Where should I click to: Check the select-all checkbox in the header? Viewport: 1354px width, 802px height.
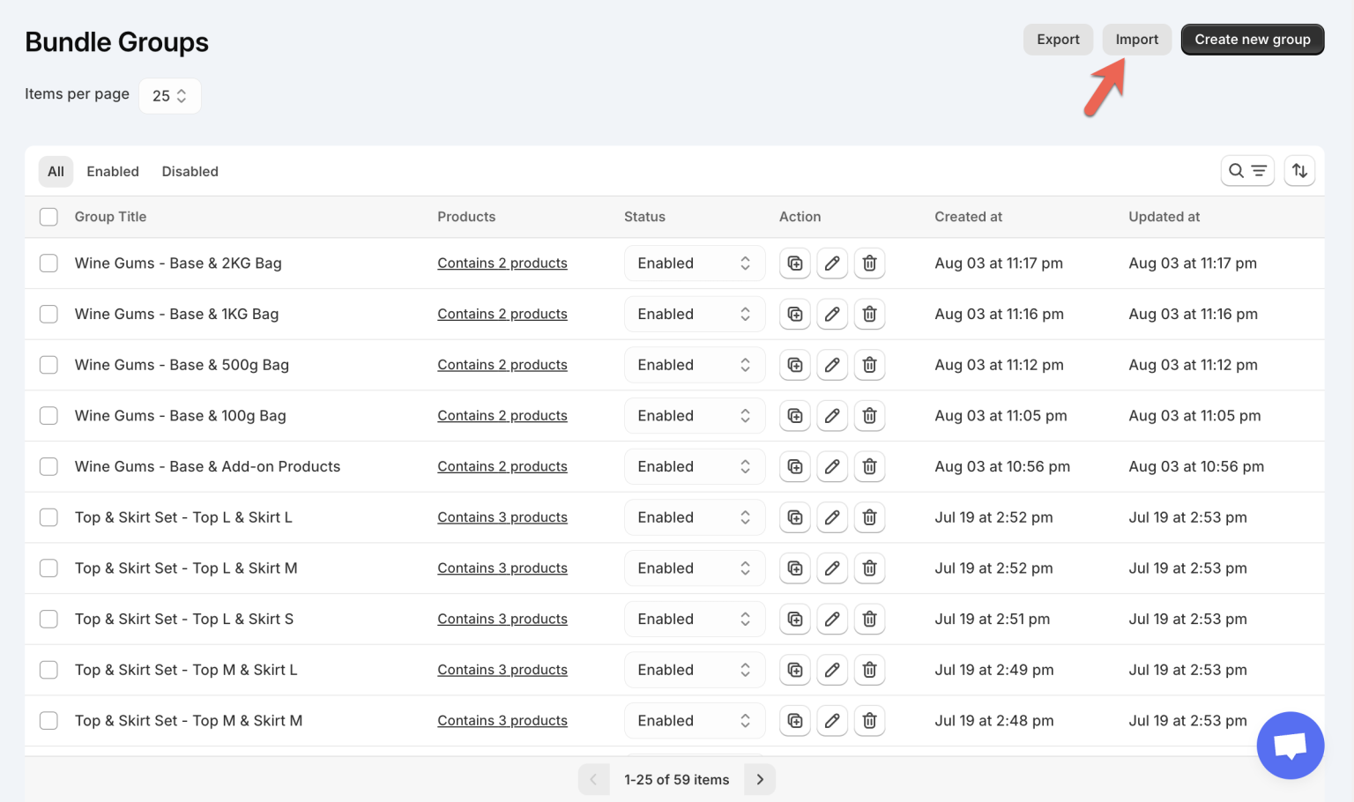point(48,216)
